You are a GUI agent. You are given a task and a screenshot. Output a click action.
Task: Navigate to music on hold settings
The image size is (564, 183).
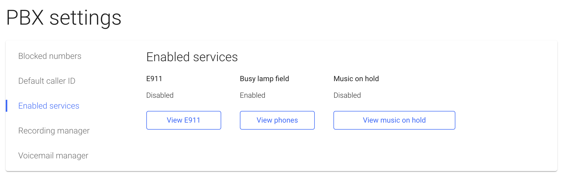pyautogui.click(x=394, y=120)
